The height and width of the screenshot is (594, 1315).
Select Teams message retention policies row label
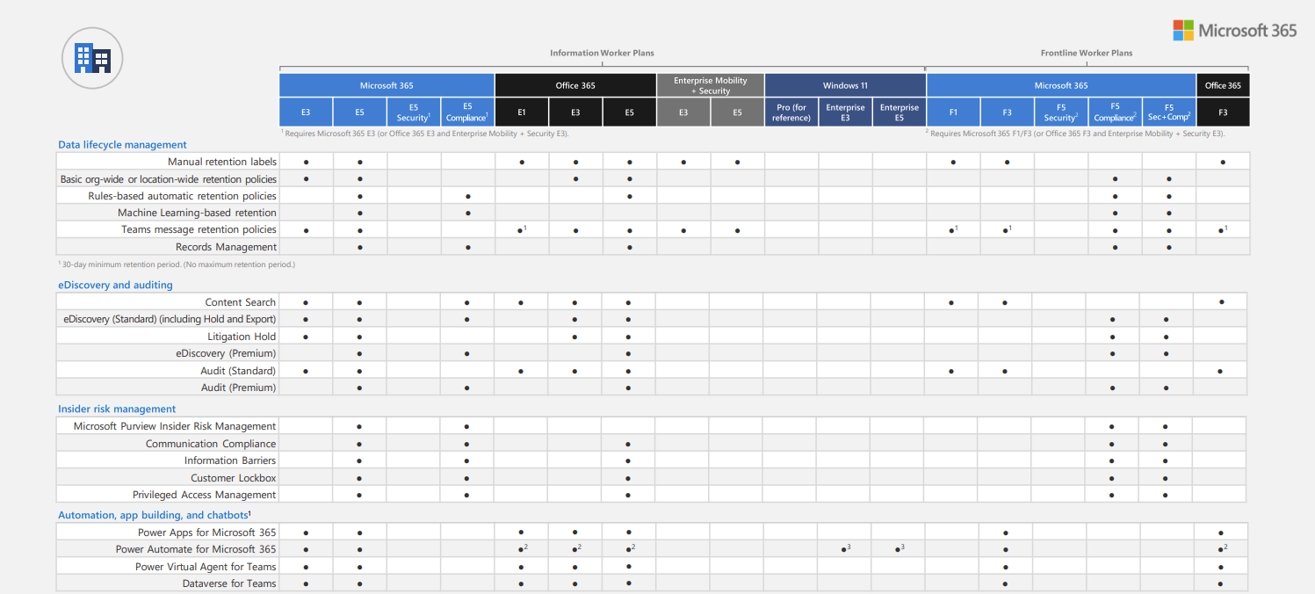coord(199,230)
